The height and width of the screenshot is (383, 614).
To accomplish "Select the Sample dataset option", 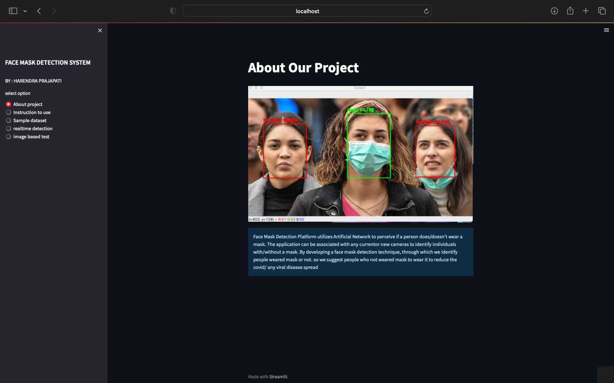I will [x=30, y=120].
